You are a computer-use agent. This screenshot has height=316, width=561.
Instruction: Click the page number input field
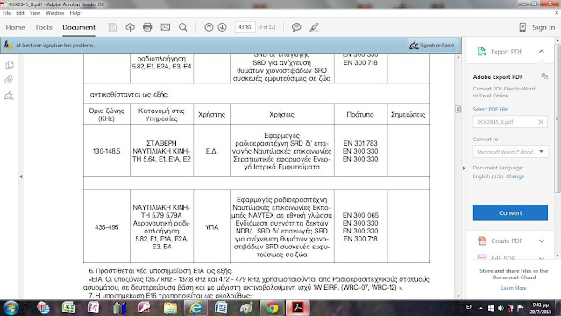click(245, 27)
